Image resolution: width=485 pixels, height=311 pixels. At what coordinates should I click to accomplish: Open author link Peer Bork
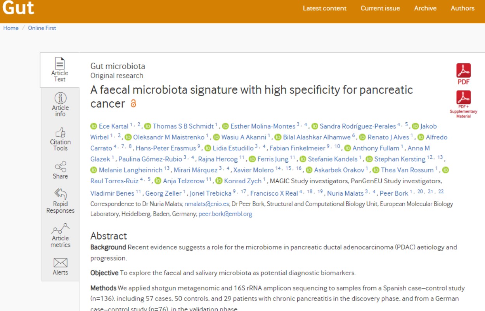point(393,193)
